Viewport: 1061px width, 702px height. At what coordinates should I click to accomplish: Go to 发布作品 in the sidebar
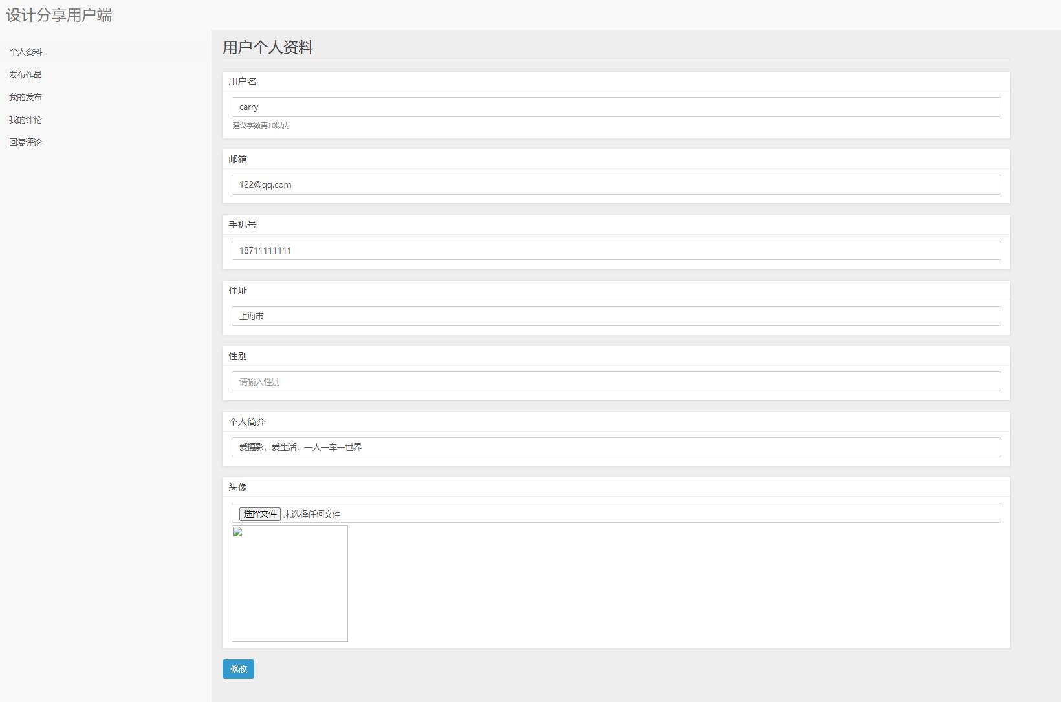(25, 74)
